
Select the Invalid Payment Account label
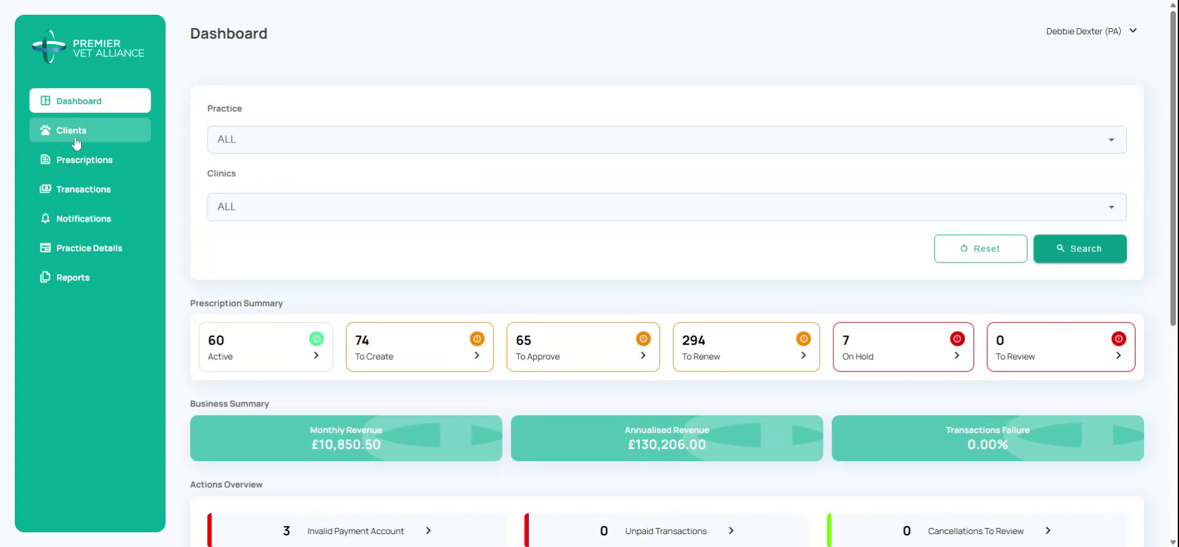356,531
